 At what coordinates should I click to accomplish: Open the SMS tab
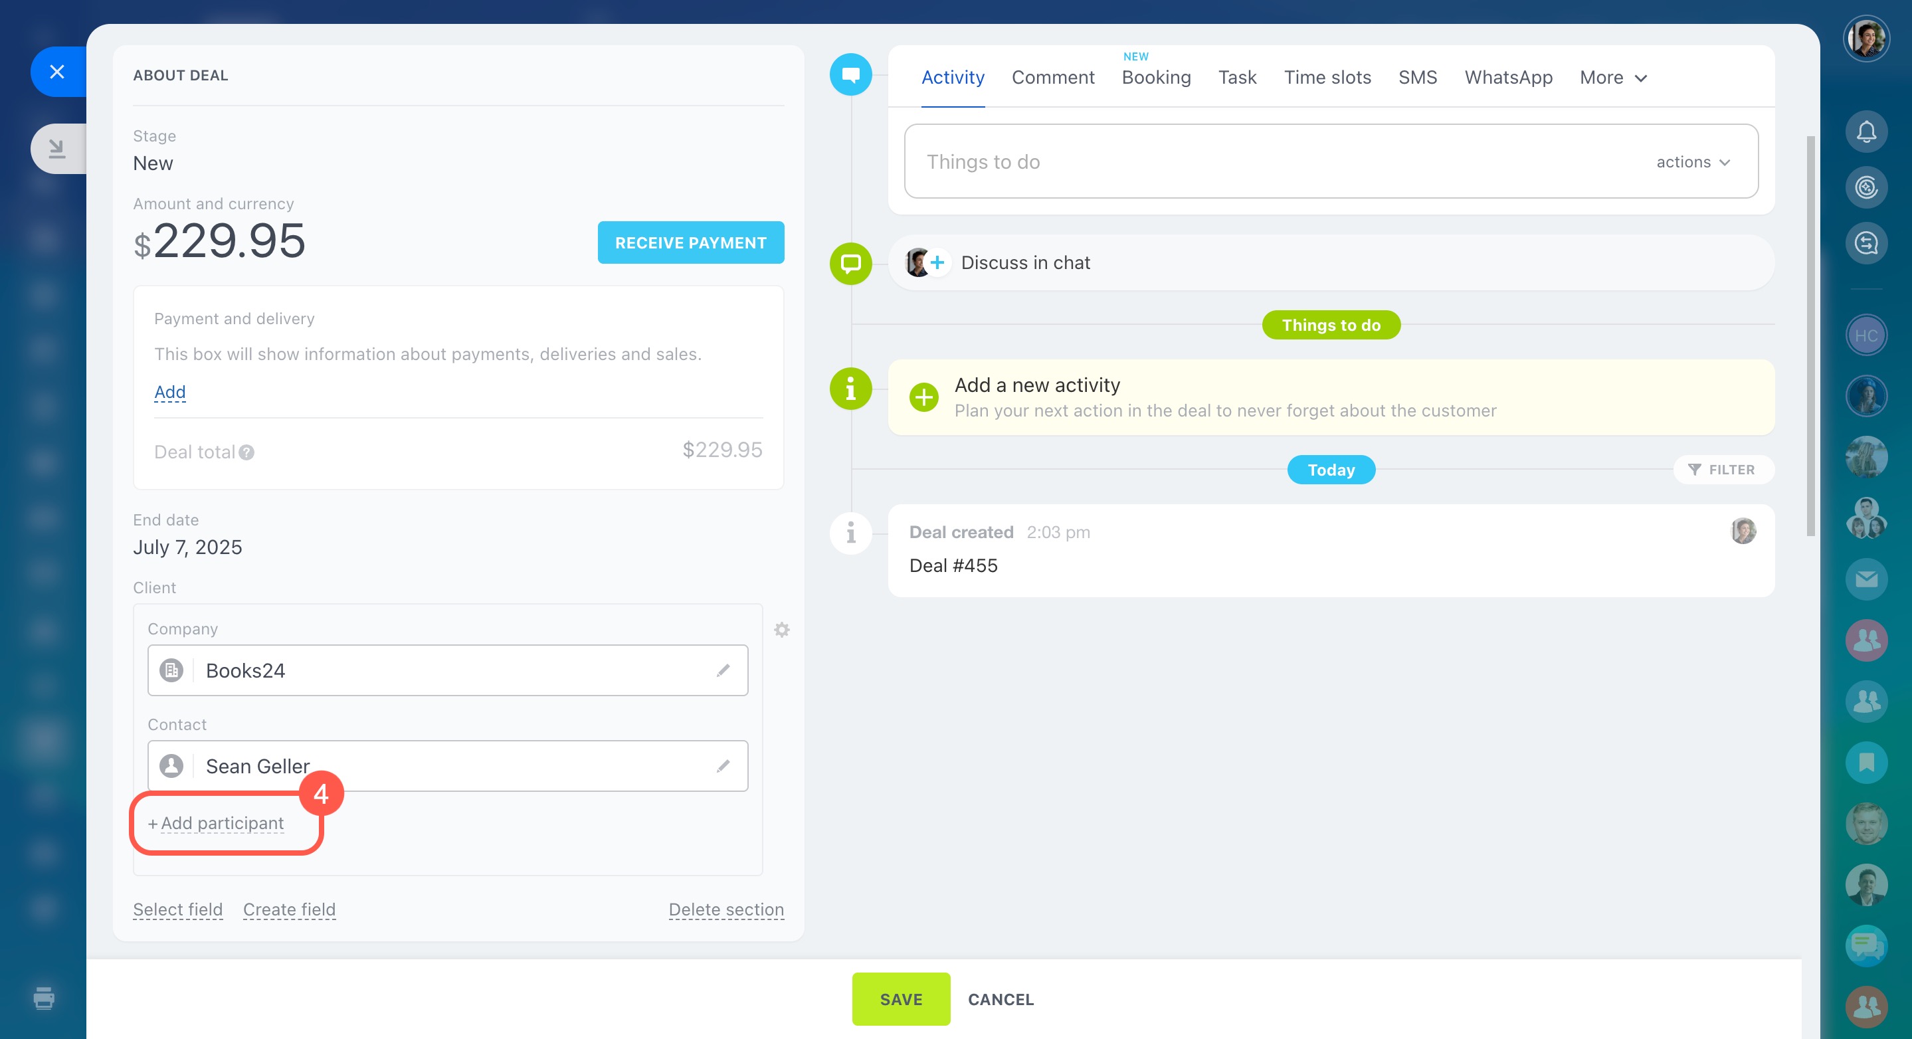click(x=1417, y=77)
